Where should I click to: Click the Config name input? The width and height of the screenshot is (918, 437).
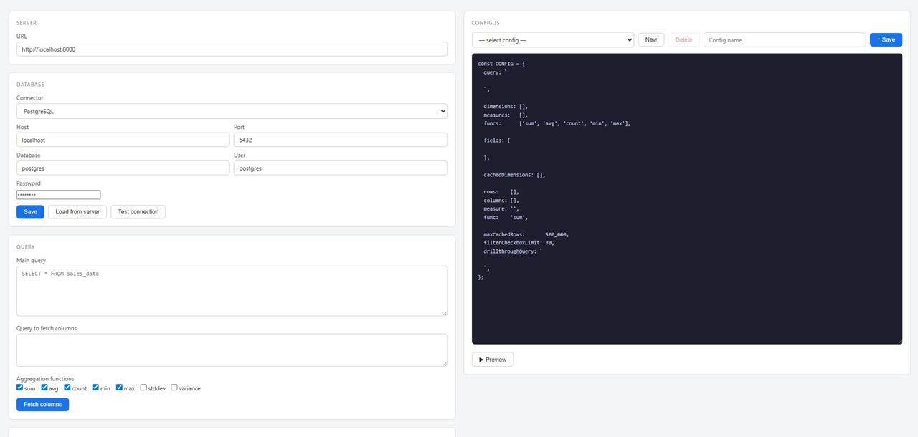(x=785, y=40)
